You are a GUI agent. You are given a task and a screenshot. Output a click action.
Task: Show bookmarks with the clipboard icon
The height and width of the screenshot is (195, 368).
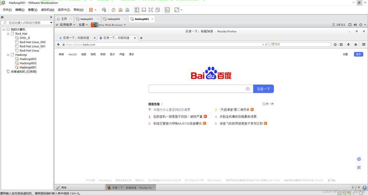(x=341, y=44)
